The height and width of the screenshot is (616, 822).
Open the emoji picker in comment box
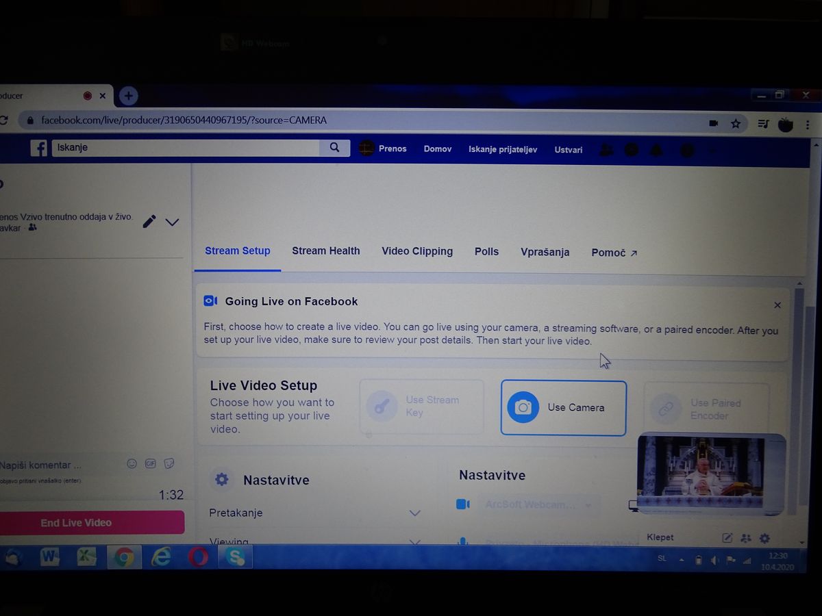coord(132,464)
